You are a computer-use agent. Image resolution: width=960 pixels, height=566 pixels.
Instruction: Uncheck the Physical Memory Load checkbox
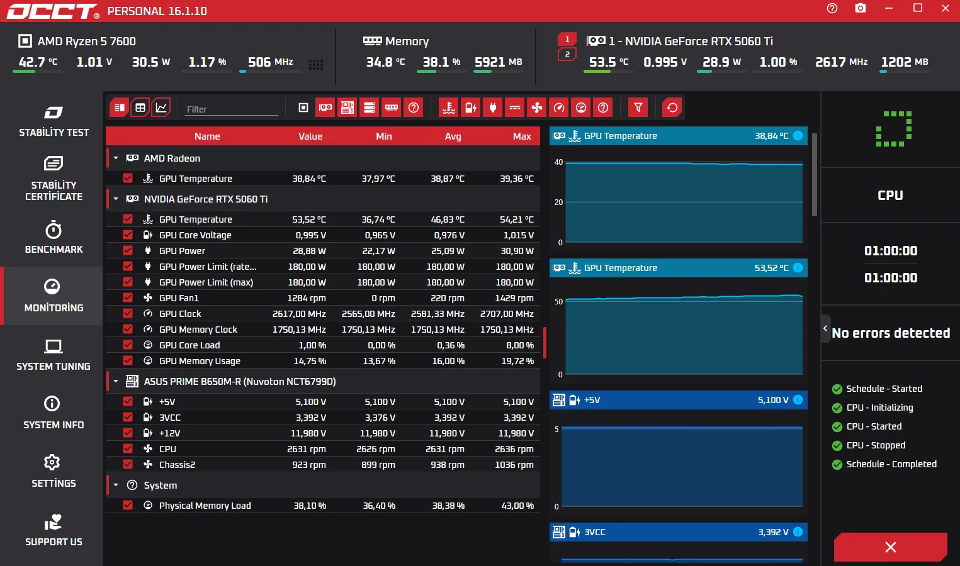click(128, 505)
